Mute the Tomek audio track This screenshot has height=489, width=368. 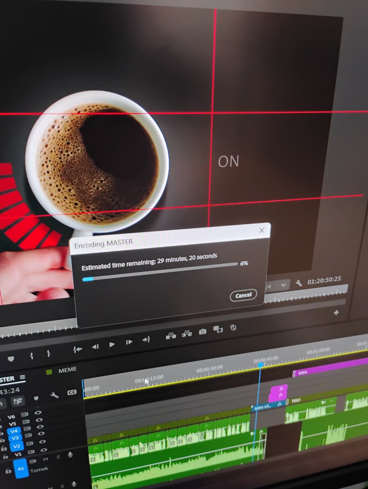(46, 459)
